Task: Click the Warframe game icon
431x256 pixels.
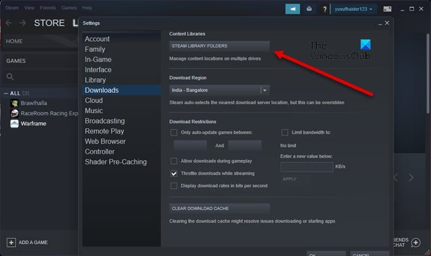Action: 14,124
